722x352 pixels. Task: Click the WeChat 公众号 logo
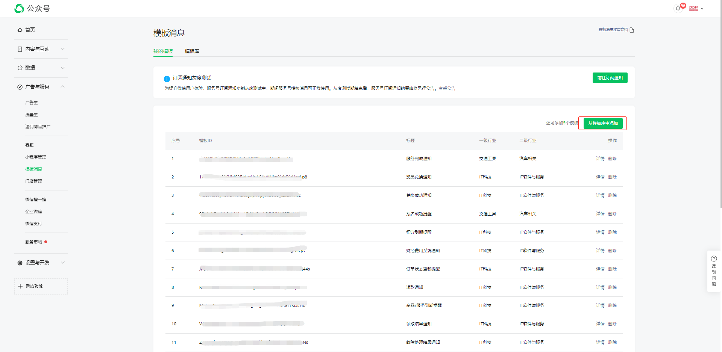click(x=32, y=8)
